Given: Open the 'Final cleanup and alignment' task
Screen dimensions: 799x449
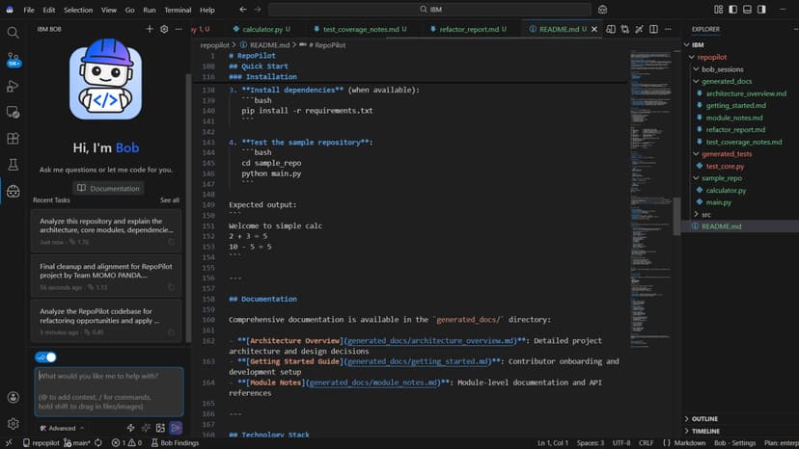Looking at the screenshot, I should 106,277.
